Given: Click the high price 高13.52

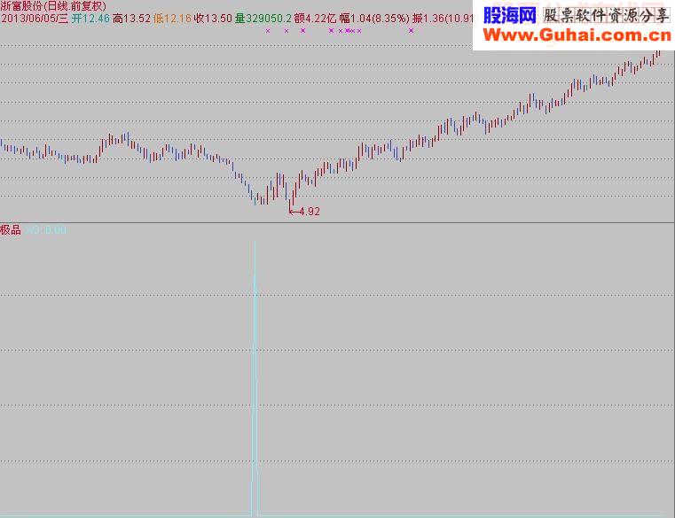Looking at the screenshot, I should coord(132,19).
